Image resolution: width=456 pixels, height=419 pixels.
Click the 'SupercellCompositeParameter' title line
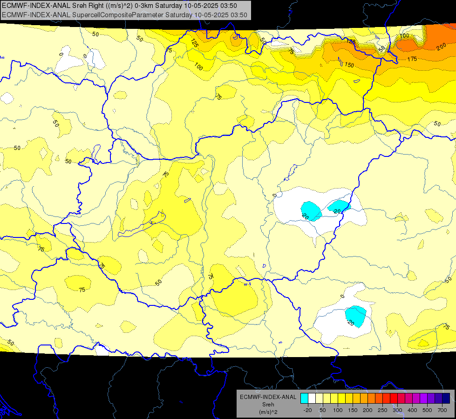pos(124,15)
